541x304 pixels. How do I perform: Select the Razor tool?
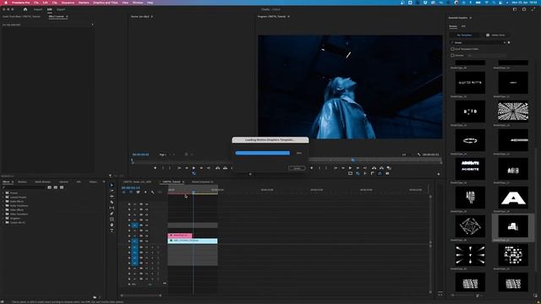pos(112,202)
